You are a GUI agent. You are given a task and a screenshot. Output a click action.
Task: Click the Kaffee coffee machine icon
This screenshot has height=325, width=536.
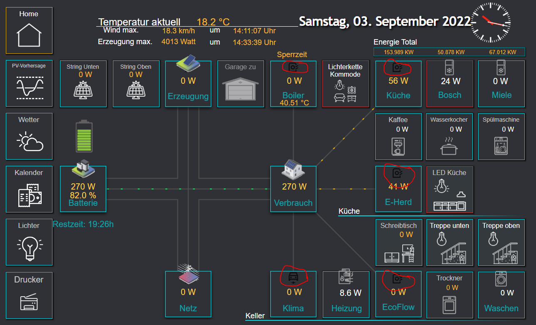[x=398, y=147]
